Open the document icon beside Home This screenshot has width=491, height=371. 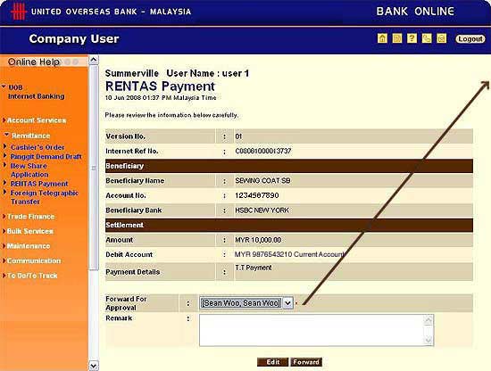pyautogui.click(x=397, y=38)
